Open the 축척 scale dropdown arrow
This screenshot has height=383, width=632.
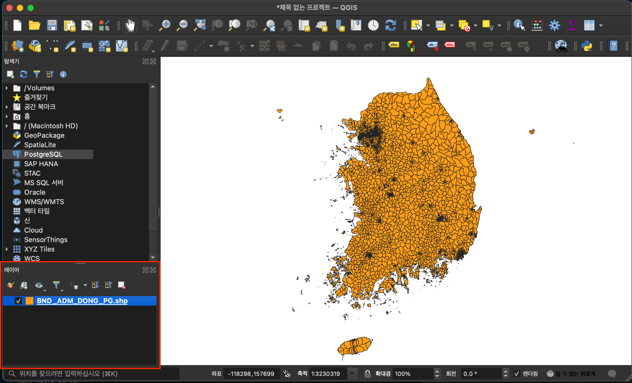point(352,374)
